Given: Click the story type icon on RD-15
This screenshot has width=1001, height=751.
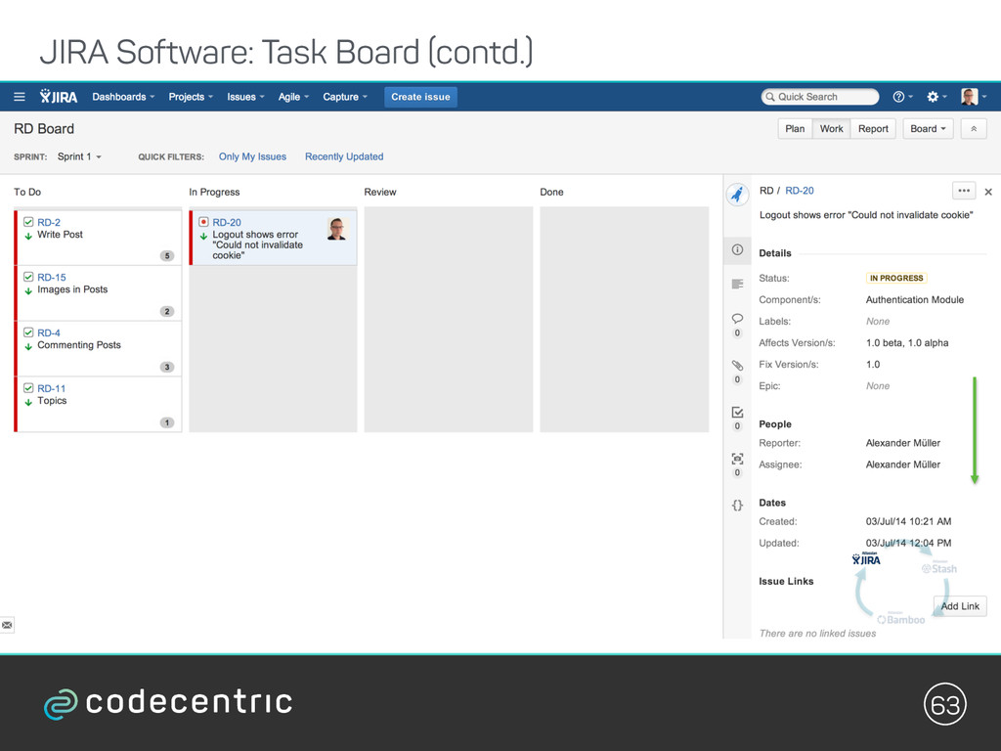Looking at the screenshot, I should coord(28,277).
